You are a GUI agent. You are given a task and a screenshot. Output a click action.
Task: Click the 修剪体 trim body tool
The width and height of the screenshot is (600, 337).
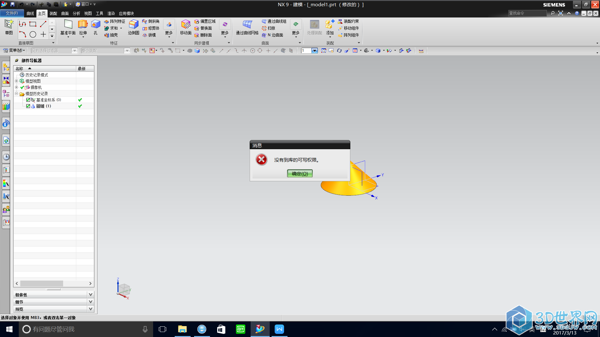(x=151, y=28)
